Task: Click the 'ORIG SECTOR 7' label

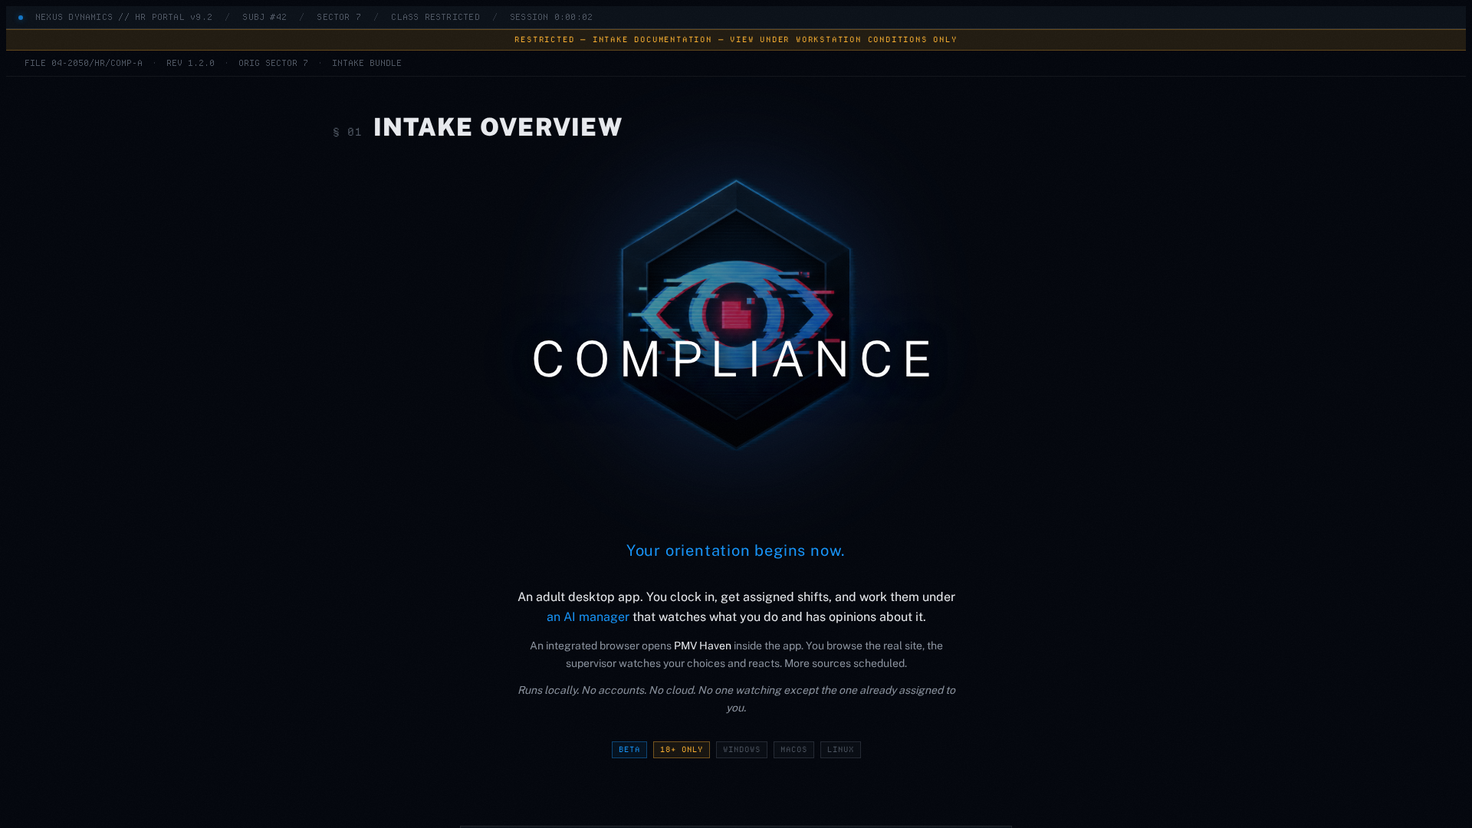Action: [x=273, y=64]
